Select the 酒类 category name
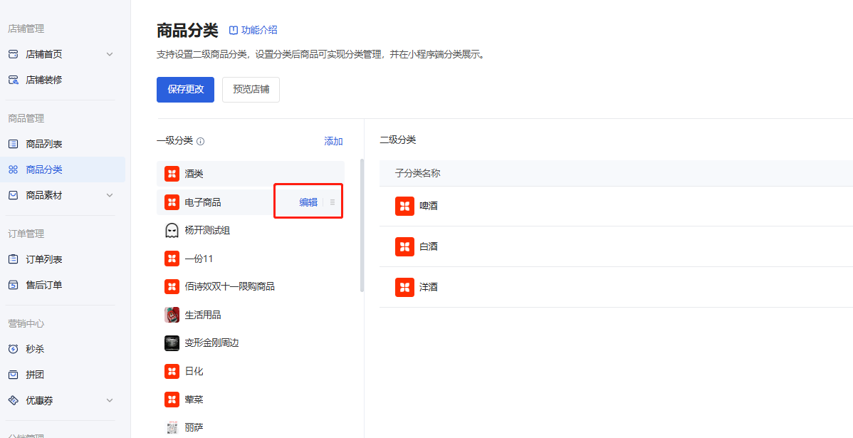 pos(194,174)
